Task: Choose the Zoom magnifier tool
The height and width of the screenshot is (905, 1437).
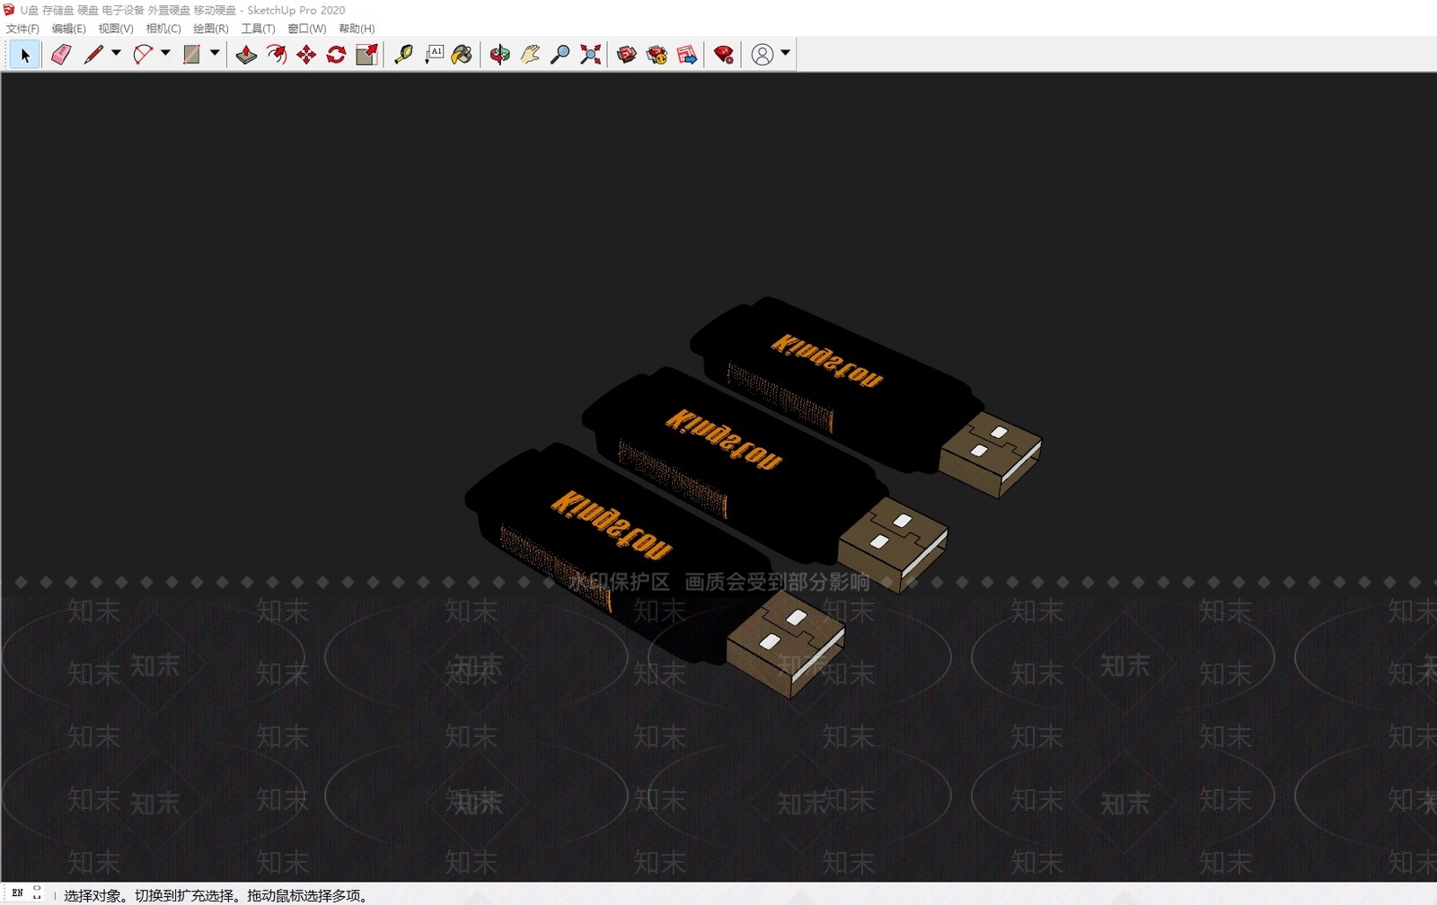Action: tap(560, 55)
